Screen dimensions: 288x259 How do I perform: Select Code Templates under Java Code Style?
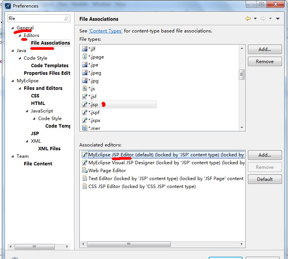point(50,66)
